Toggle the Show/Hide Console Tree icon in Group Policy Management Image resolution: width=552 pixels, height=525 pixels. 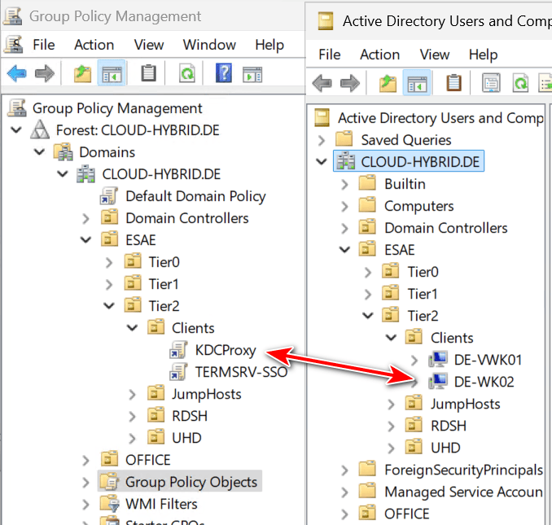click(110, 74)
